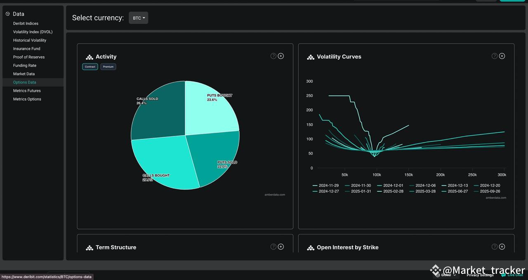Toggle 2024-12-27 curve in legend

325,191
